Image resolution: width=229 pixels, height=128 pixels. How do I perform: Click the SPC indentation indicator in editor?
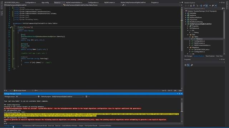pos(175,91)
